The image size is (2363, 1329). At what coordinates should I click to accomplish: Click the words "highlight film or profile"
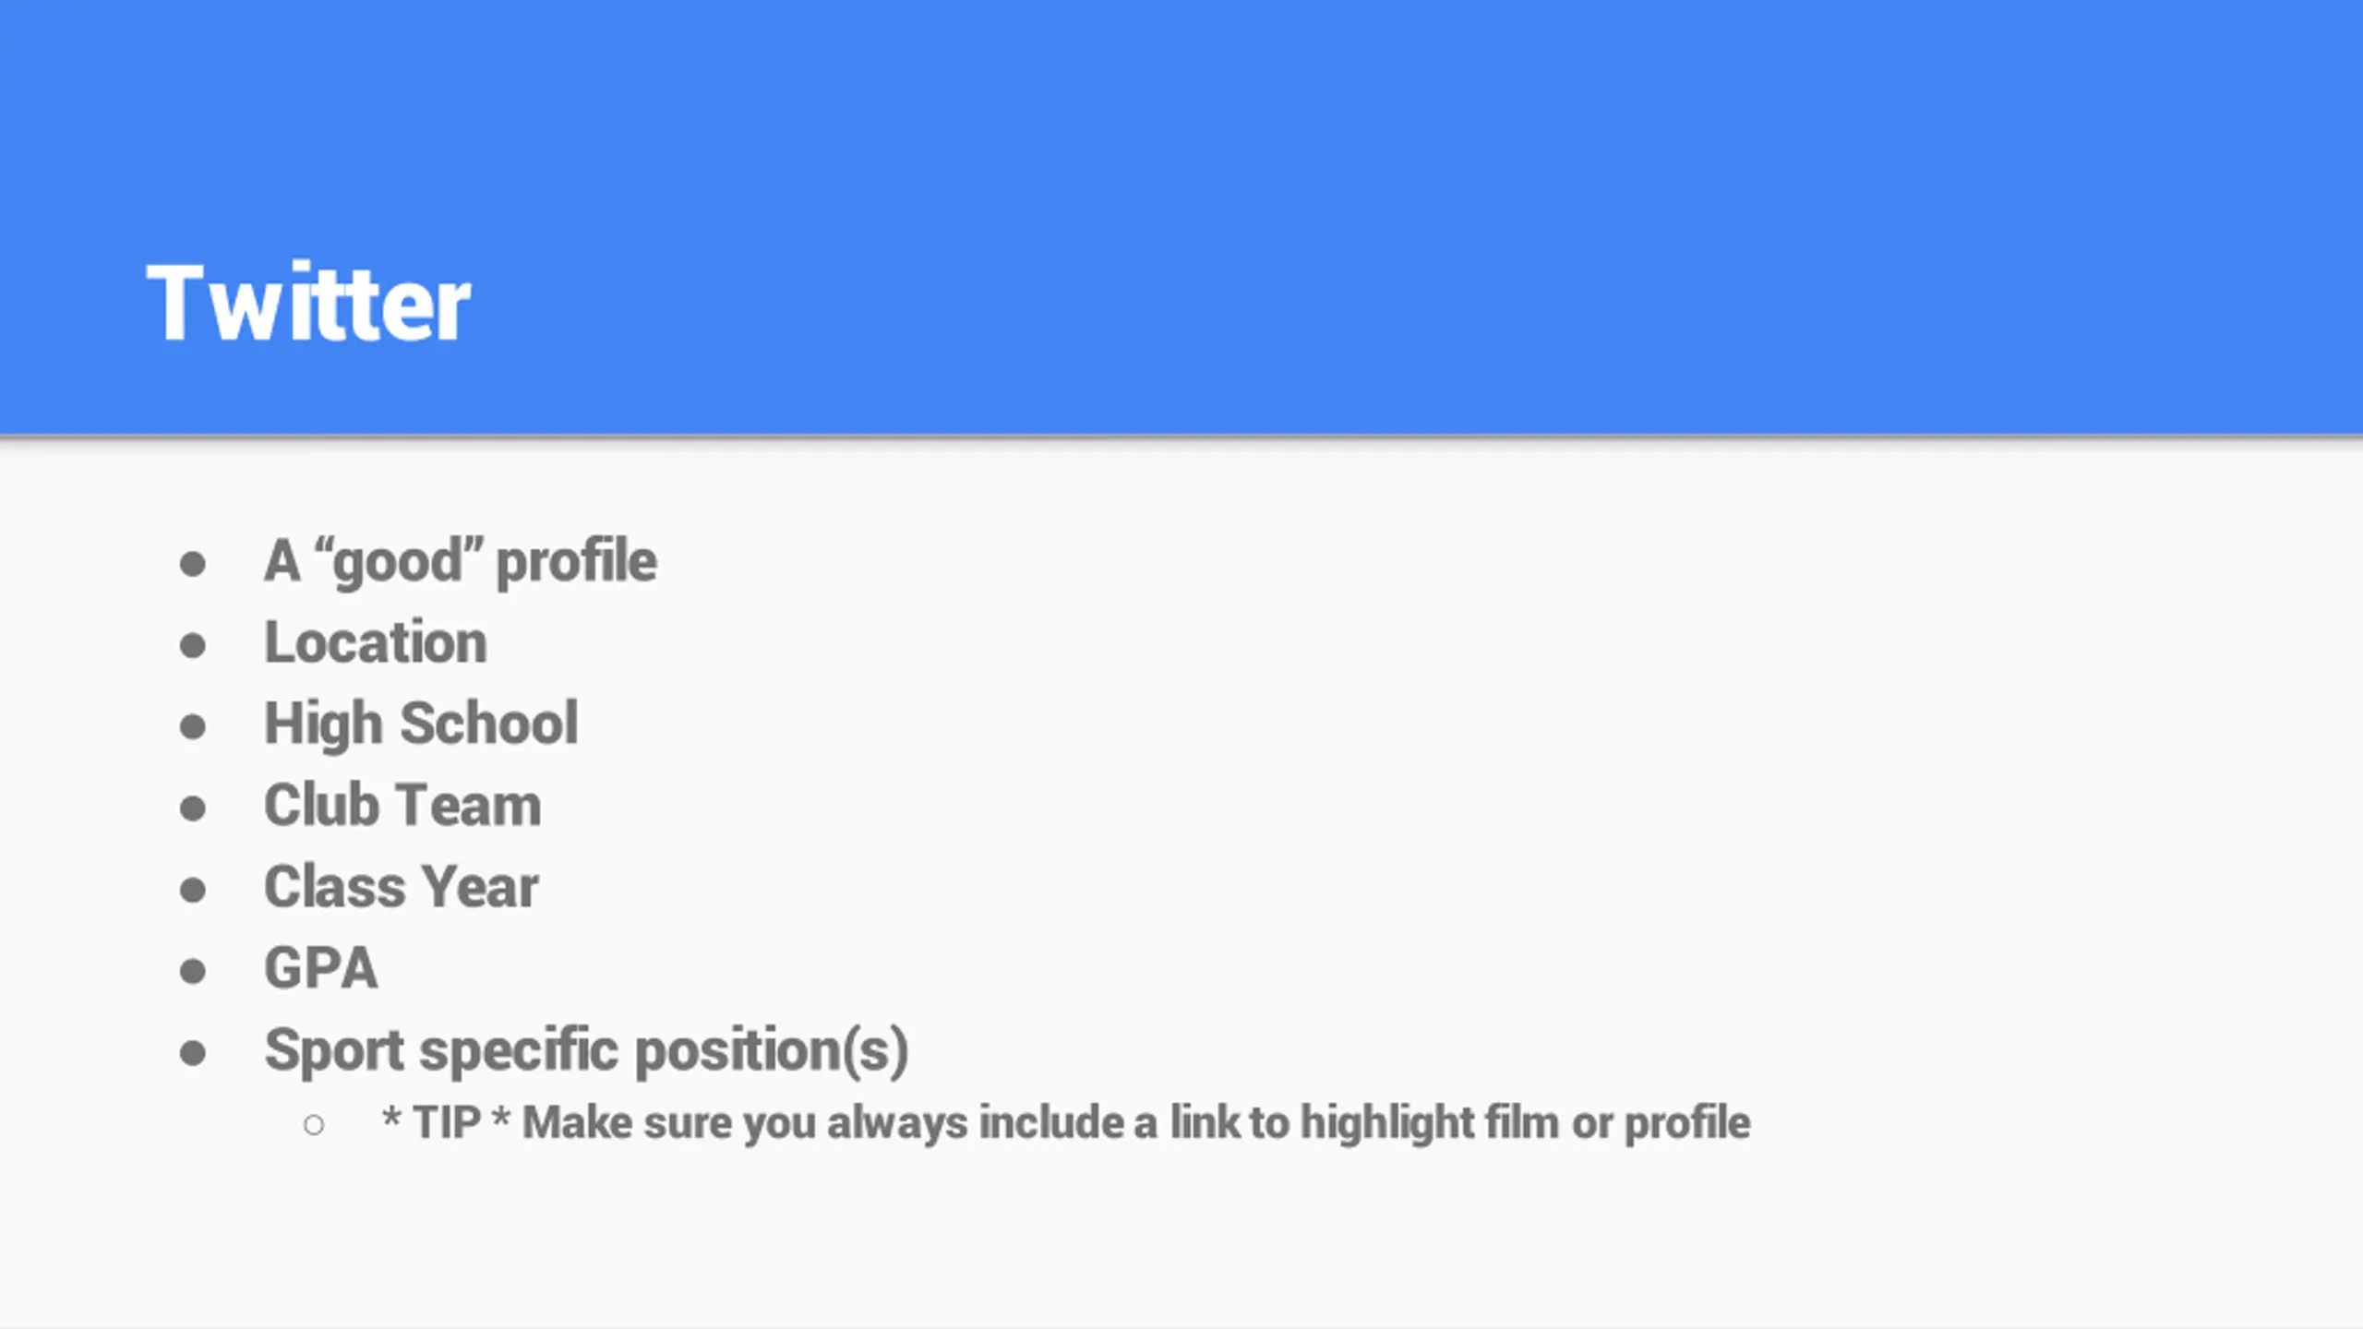tap(1525, 1123)
